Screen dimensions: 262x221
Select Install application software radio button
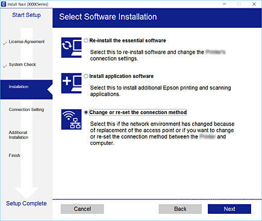click(86, 76)
